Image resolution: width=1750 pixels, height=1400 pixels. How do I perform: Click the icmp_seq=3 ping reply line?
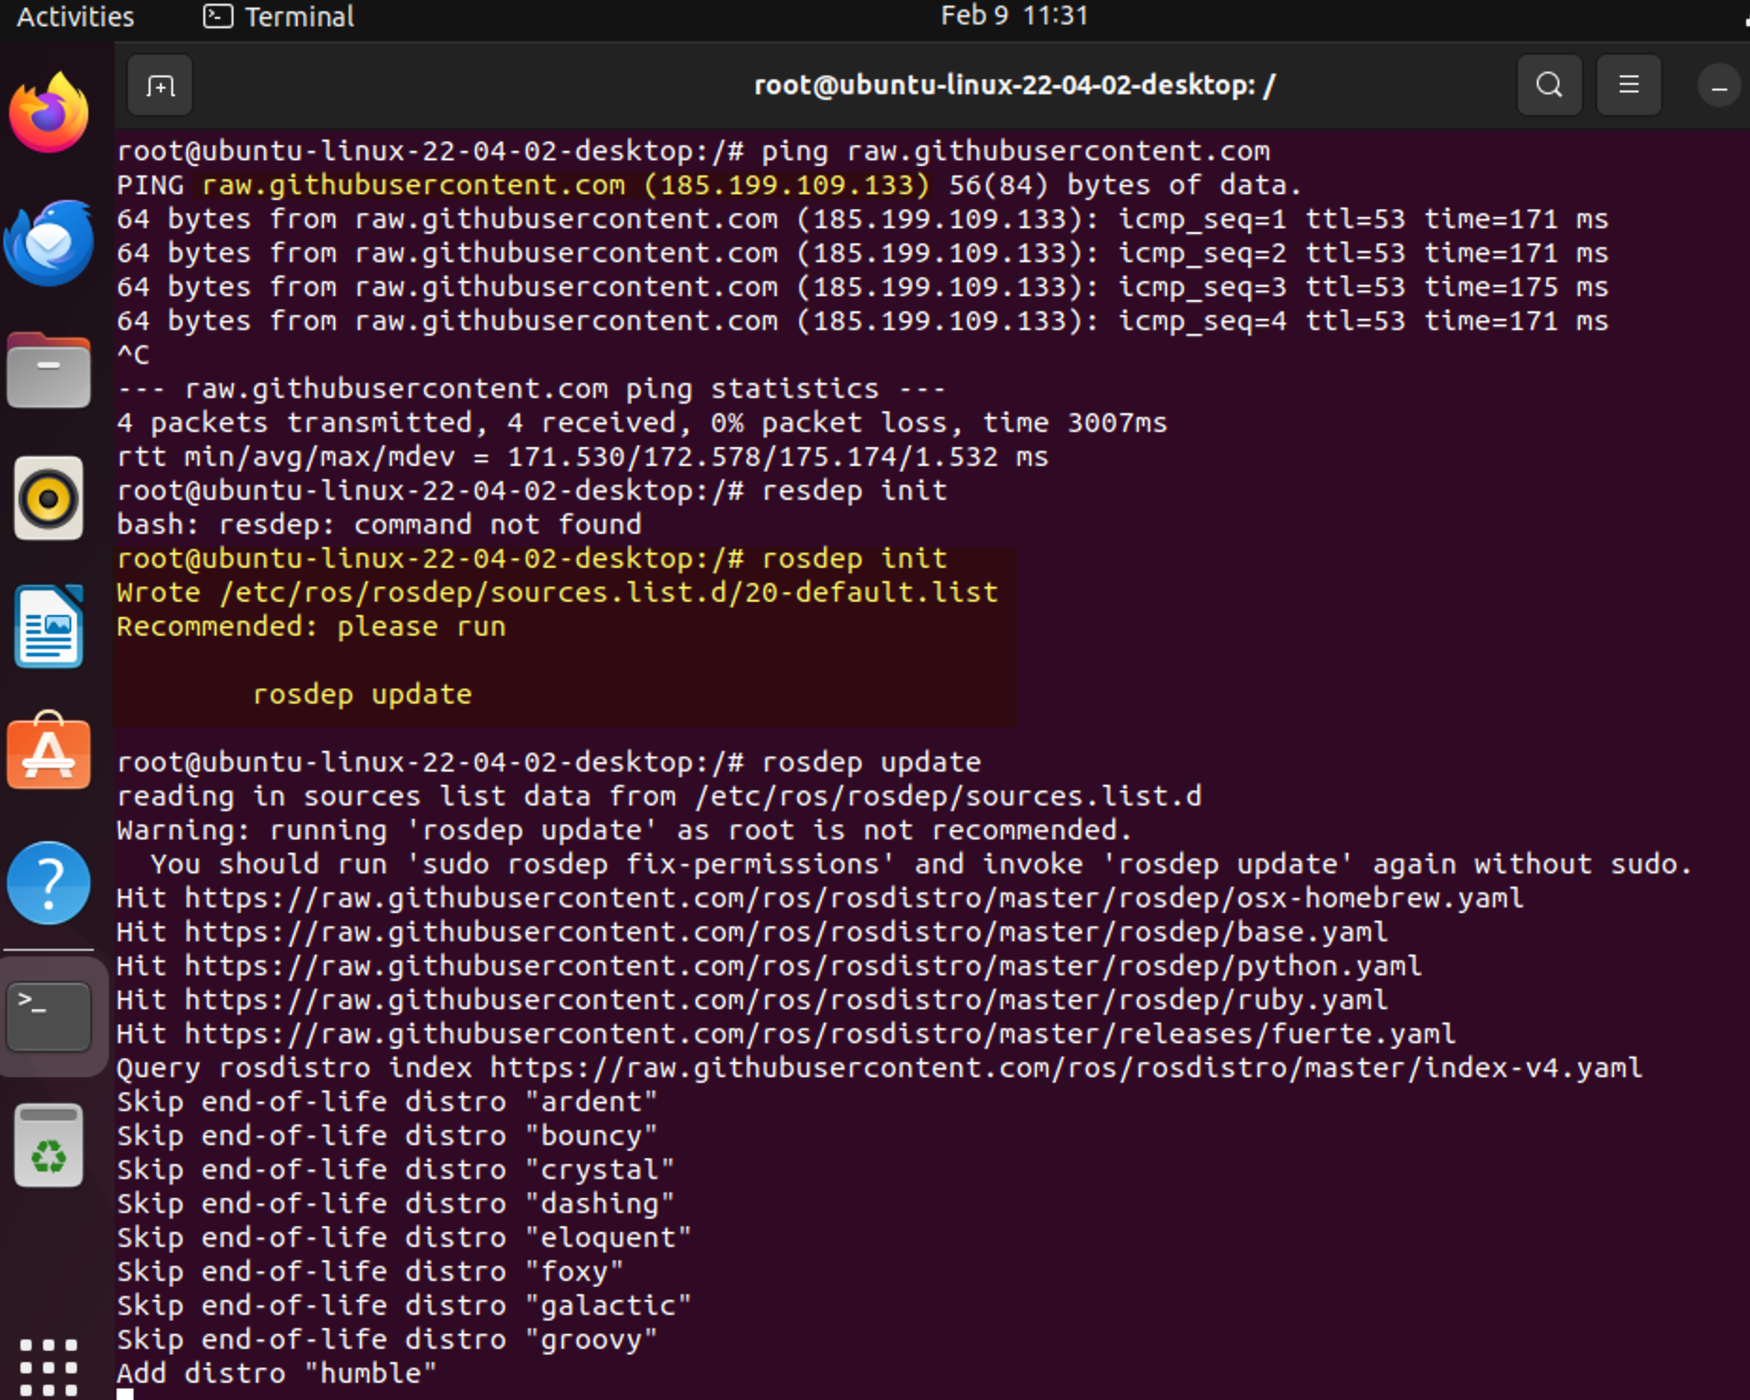862,287
